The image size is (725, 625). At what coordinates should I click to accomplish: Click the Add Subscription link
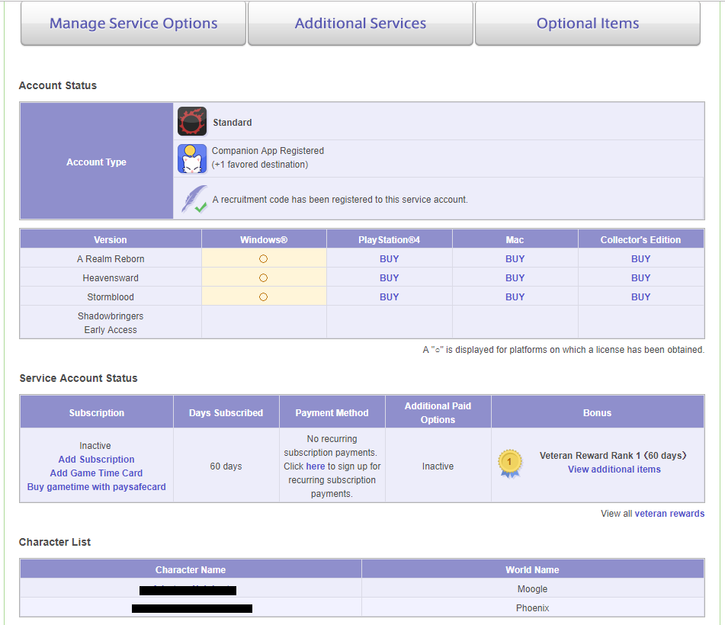(x=96, y=459)
